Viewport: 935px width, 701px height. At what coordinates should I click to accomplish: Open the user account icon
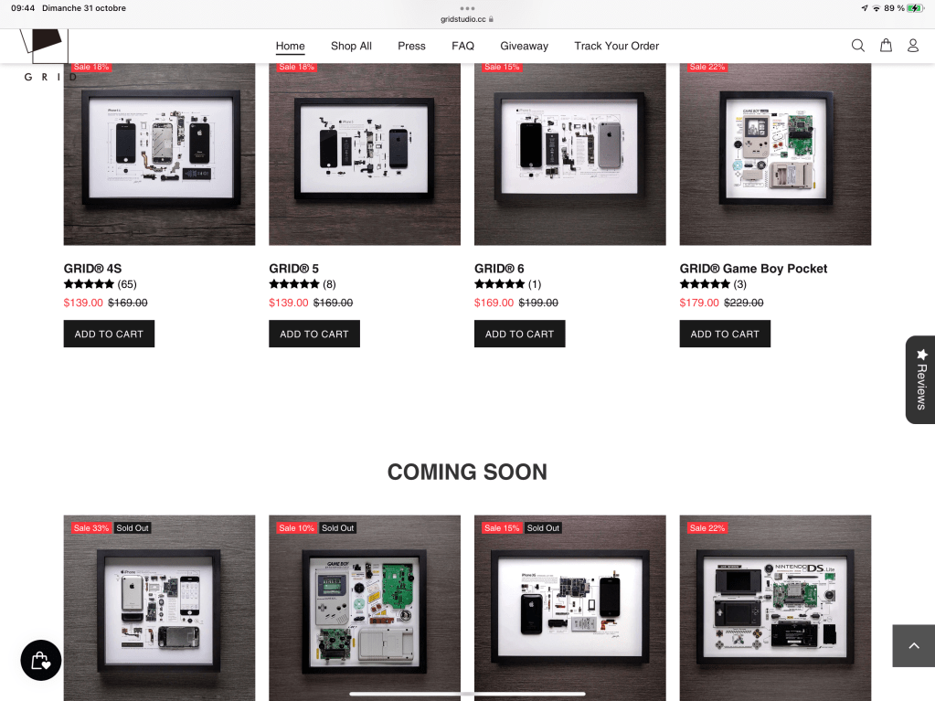(912, 46)
